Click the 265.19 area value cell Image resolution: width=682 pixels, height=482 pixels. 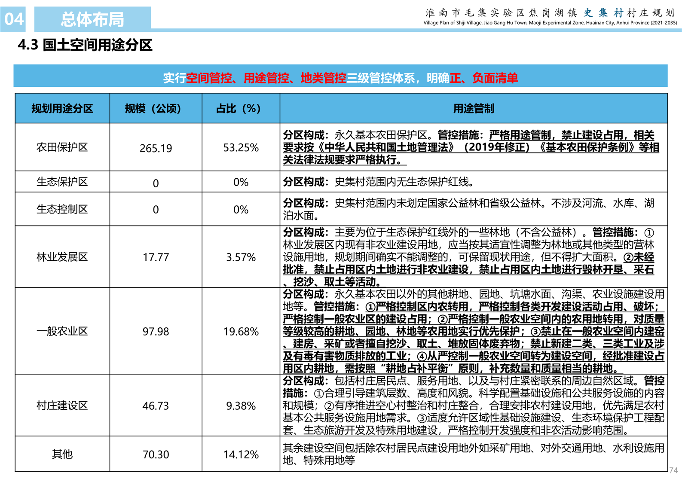pyautogui.click(x=156, y=148)
